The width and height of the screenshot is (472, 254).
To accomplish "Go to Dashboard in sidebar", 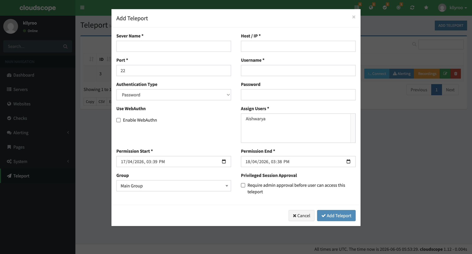I will [37, 75].
